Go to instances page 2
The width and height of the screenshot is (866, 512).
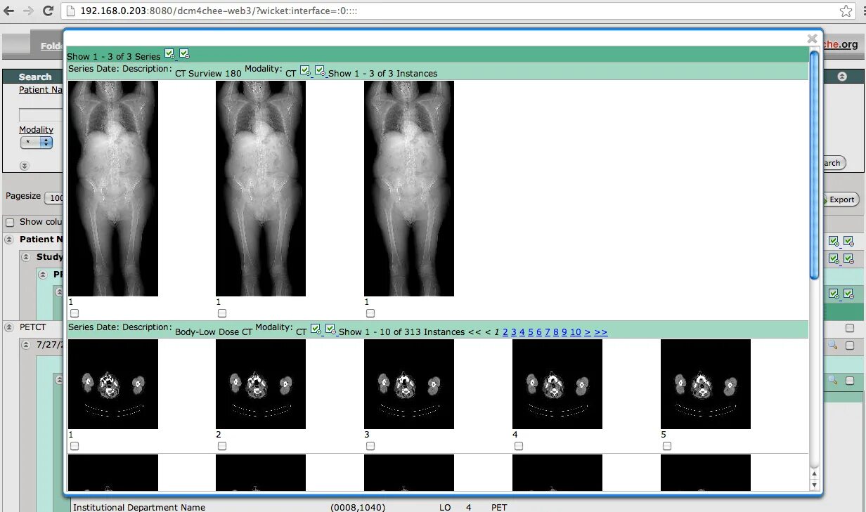(x=505, y=332)
